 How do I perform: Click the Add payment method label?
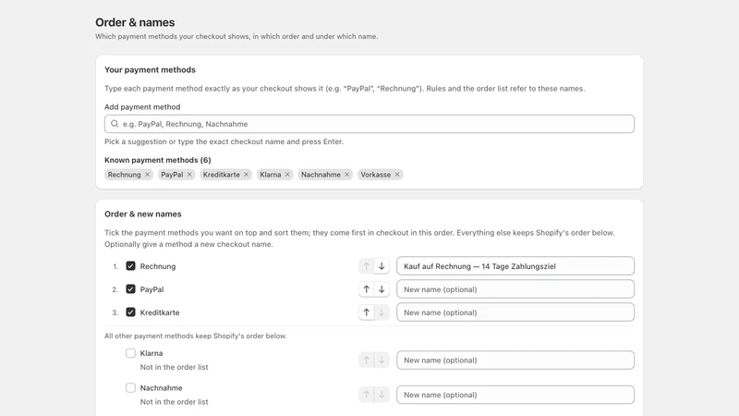[142, 107]
